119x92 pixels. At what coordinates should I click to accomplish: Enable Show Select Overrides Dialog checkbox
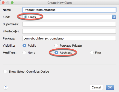(5, 72)
